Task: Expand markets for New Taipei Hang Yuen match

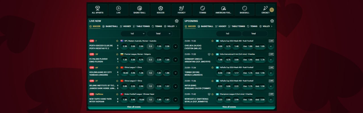Action: click(x=176, y=99)
